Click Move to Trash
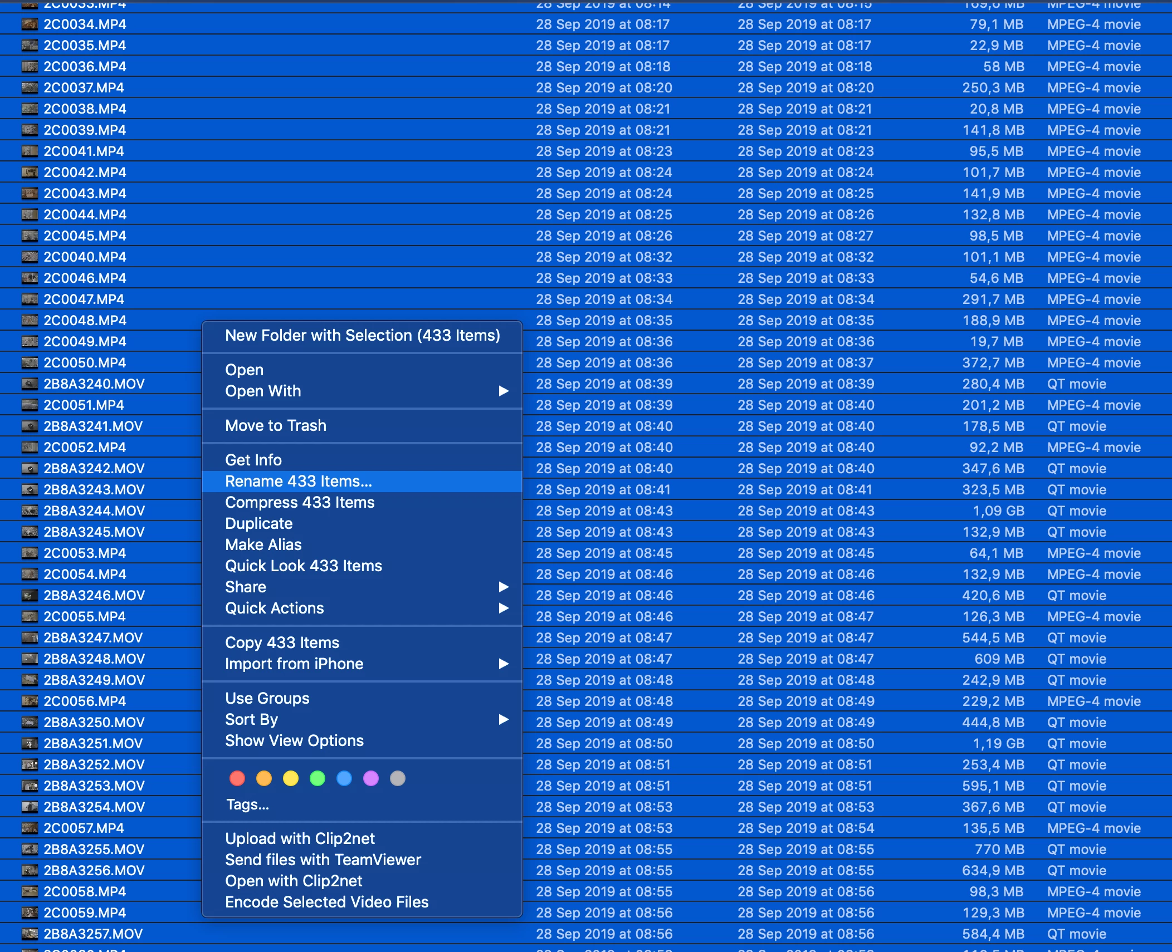The height and width of the screenshot is (952, 1172). (x=276, y=426)
